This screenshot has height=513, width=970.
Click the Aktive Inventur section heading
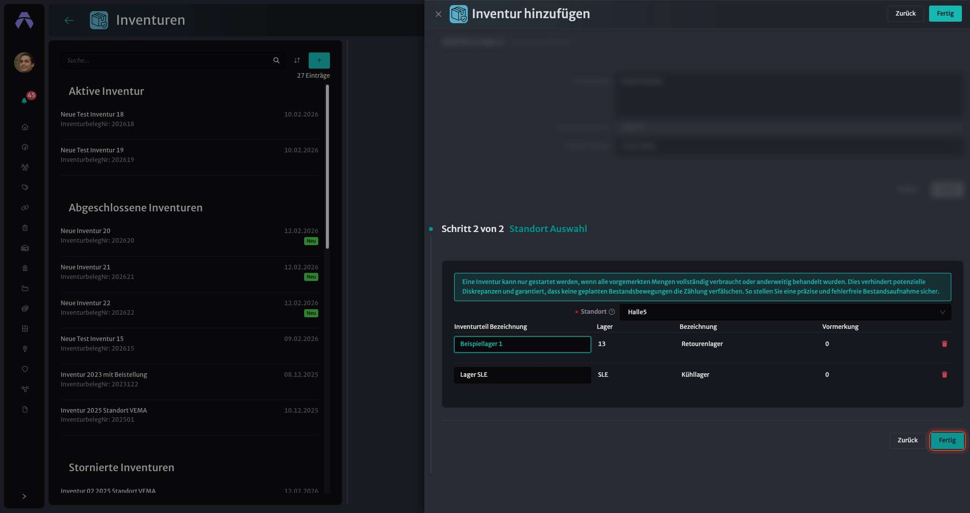(x=106, y=91)
